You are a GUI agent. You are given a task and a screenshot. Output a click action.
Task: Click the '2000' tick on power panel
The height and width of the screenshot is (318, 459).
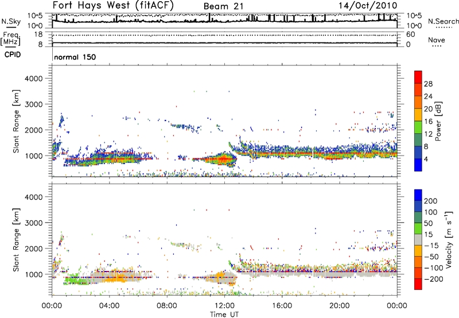[34, 130]
